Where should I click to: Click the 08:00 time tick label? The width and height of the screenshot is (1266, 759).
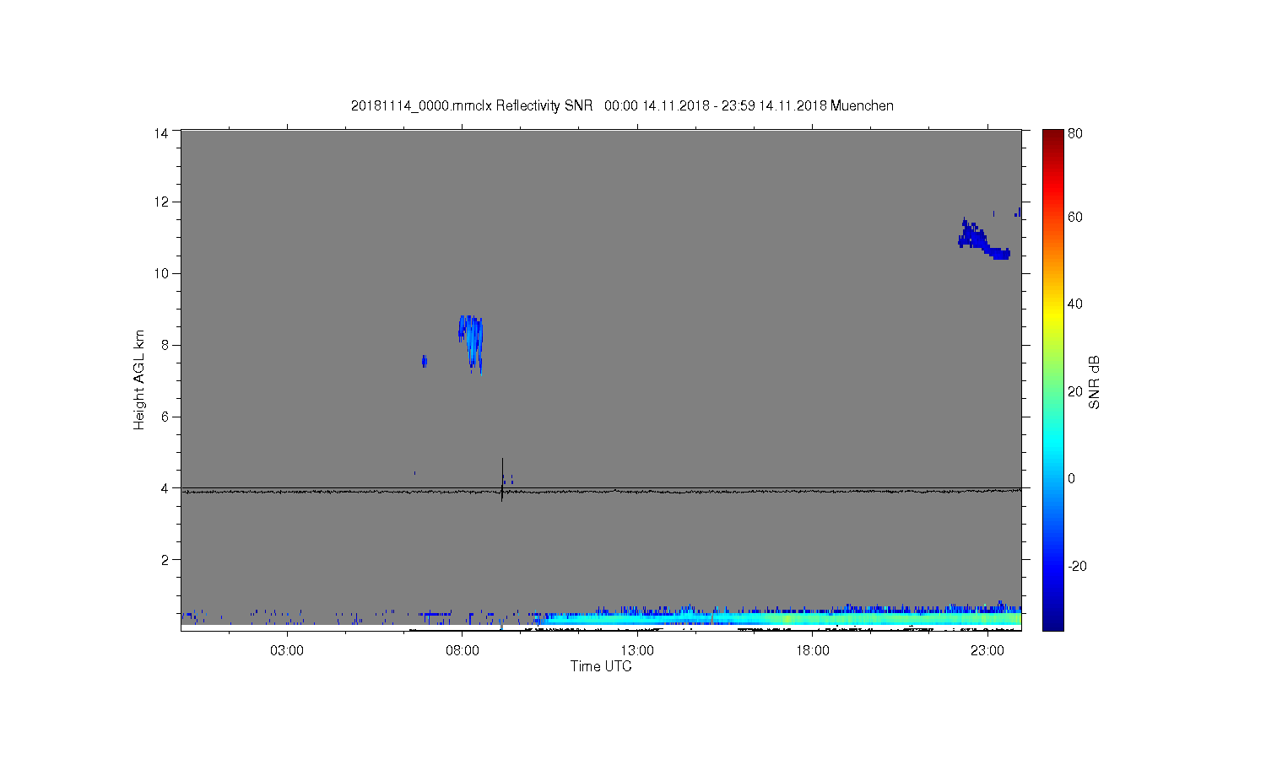[x=463, y=651]
